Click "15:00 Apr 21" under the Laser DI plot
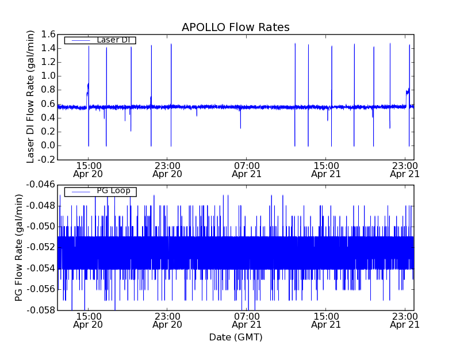The image size is (460, 345). [326, 170]
